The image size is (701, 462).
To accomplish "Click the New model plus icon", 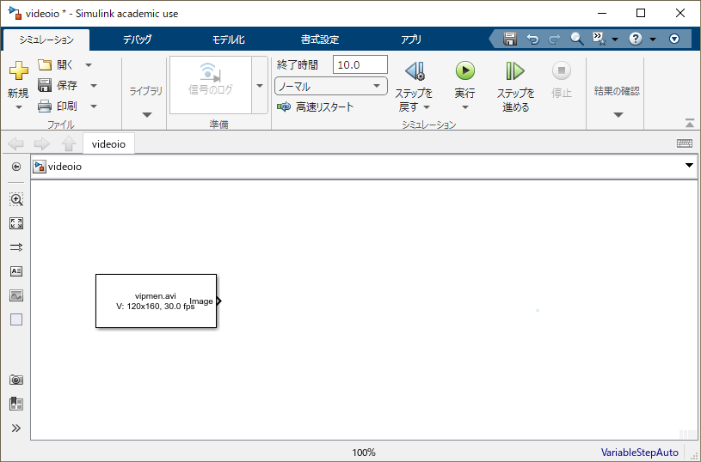I will pos(18,70).
